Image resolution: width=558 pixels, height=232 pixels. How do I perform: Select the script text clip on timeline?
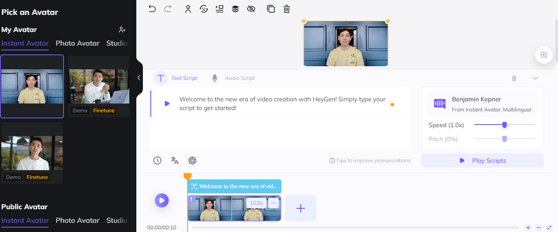(x=235, y=186)
